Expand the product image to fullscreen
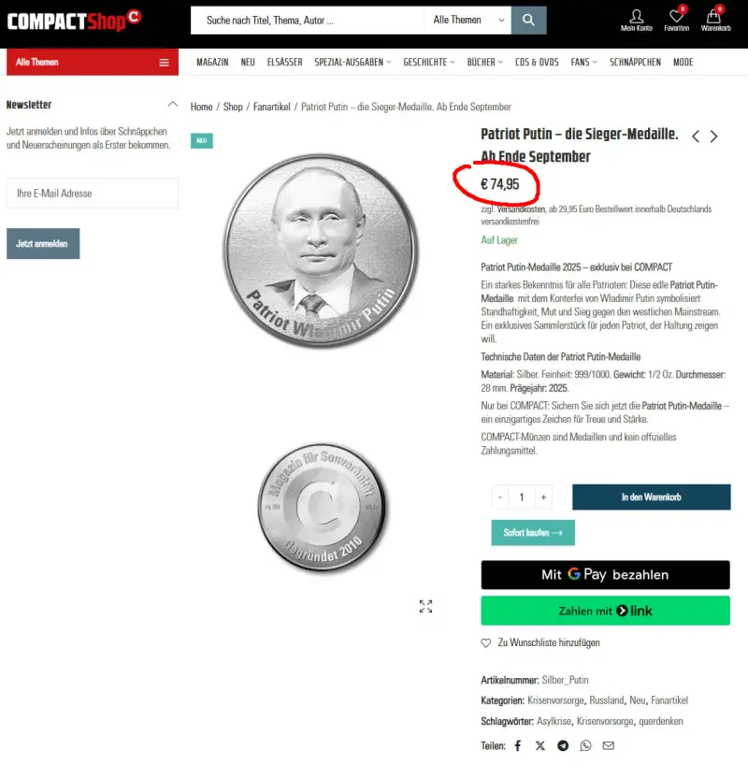 point(425,606)
